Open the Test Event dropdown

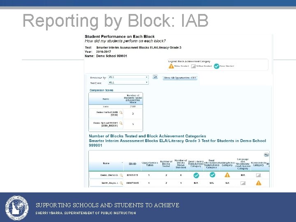click(128, 83)
